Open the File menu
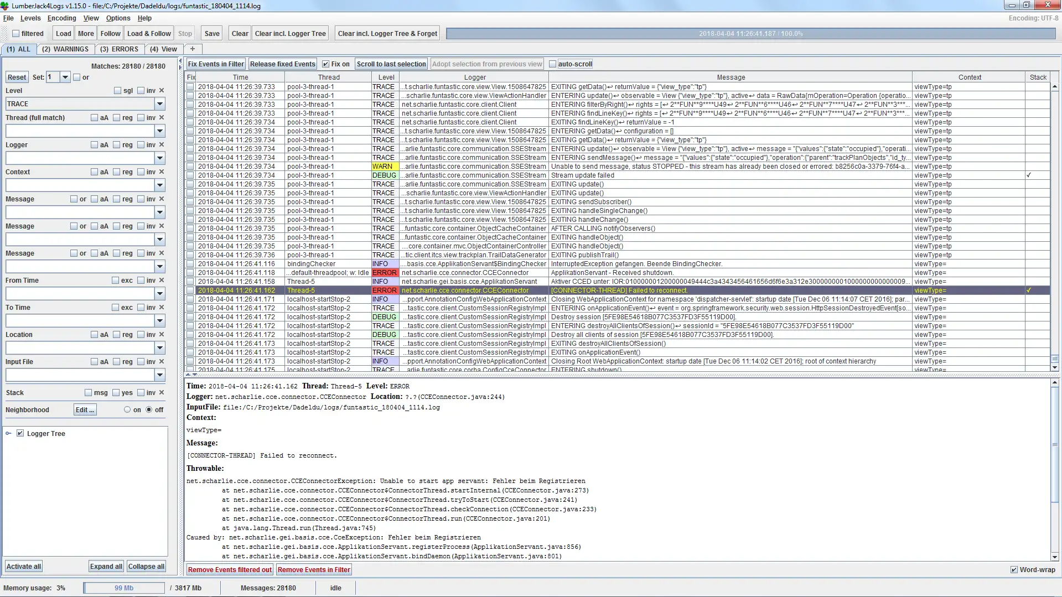 point(8,18)
